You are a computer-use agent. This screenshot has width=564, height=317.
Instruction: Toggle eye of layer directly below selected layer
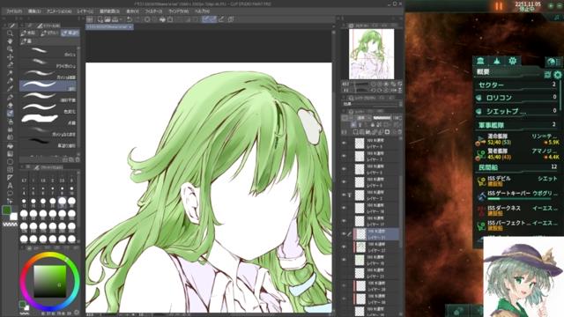(x=345, y=247)
